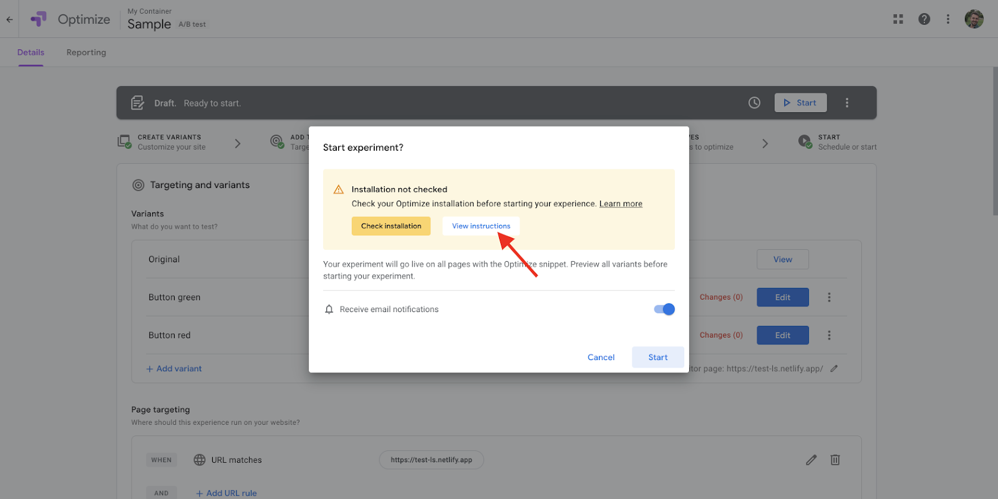Cancel the Start experiment dialog
Image resolution: width=998 pixels, height=499 pixels.
(601, 357)
